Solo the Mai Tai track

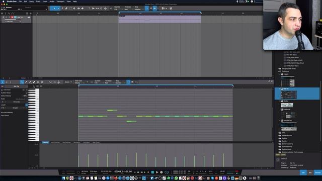tap(9, 17)
